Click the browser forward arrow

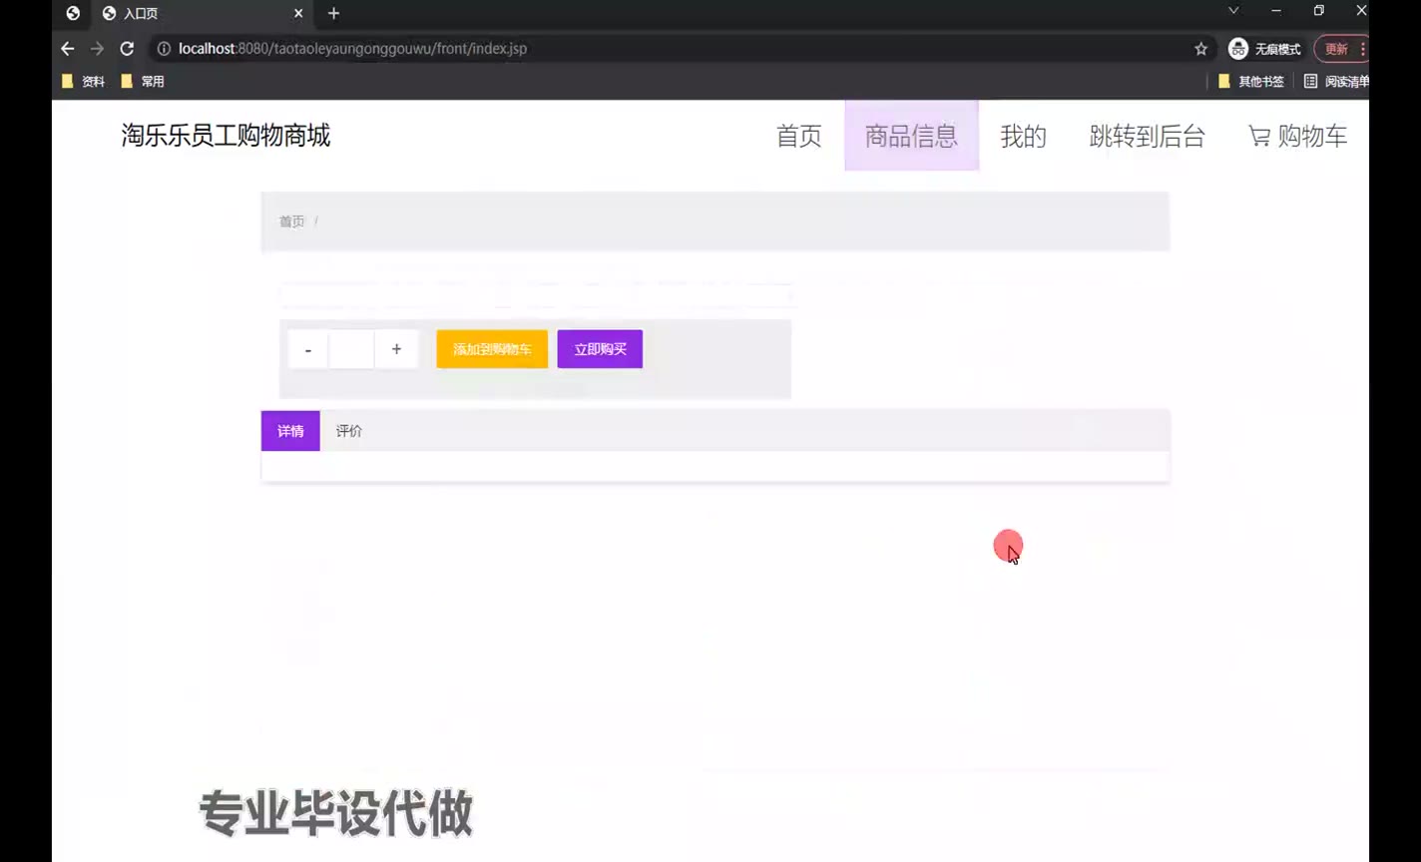point(97,49)
